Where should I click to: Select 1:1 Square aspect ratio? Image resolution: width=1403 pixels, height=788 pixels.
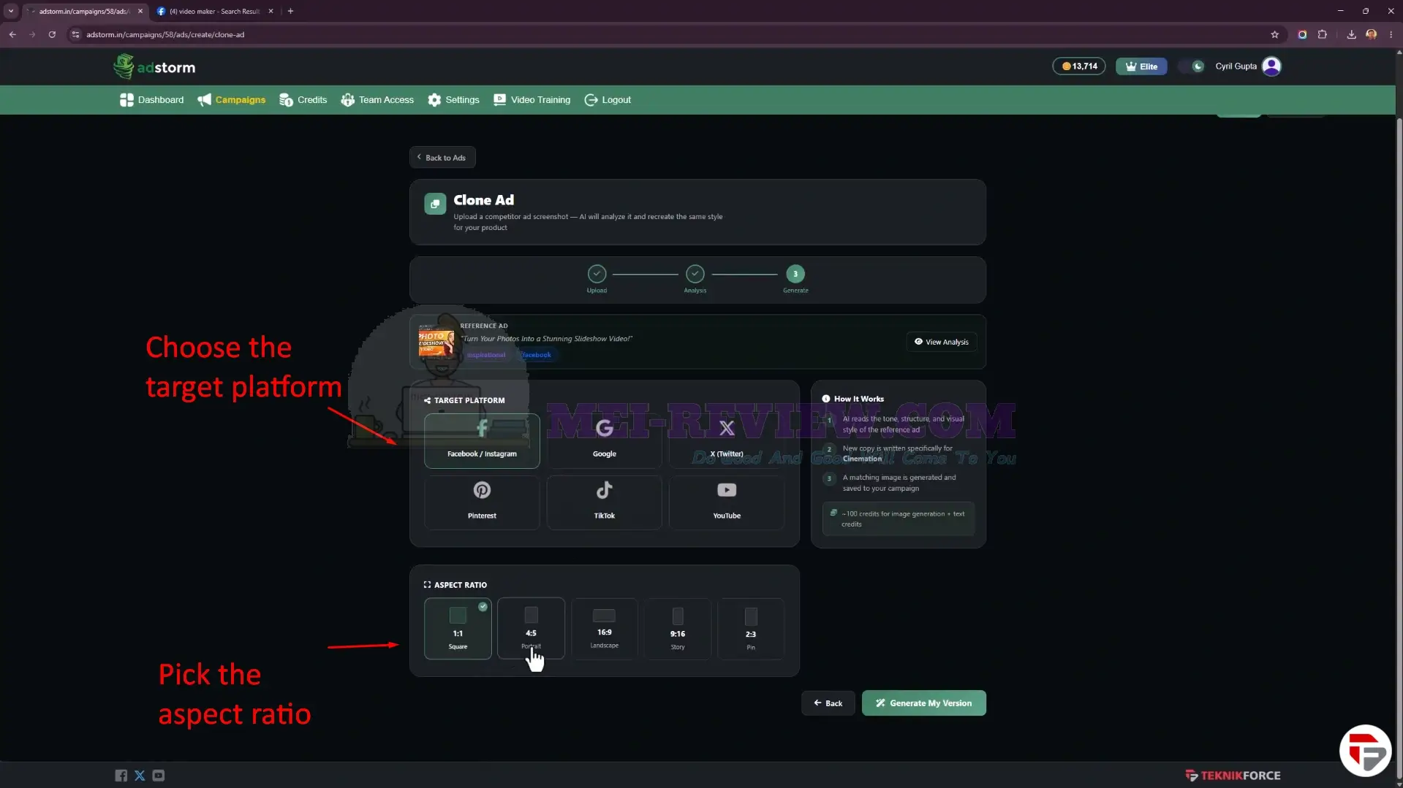coord(458,628)
